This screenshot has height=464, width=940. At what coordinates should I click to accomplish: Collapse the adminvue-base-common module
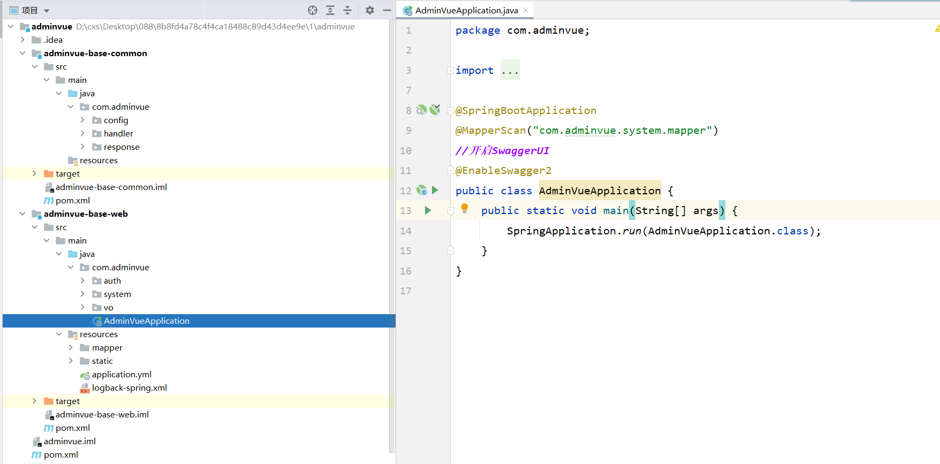pos(22,53)
